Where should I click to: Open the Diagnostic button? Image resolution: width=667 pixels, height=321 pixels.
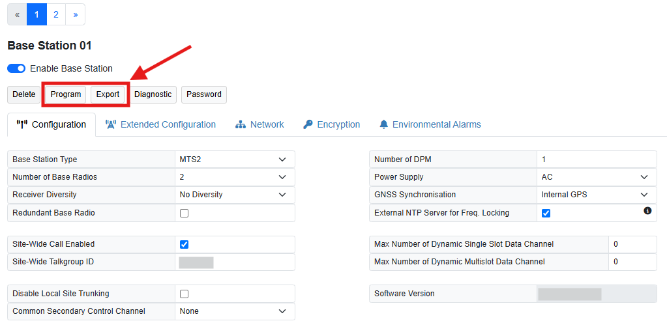point(153,94)
